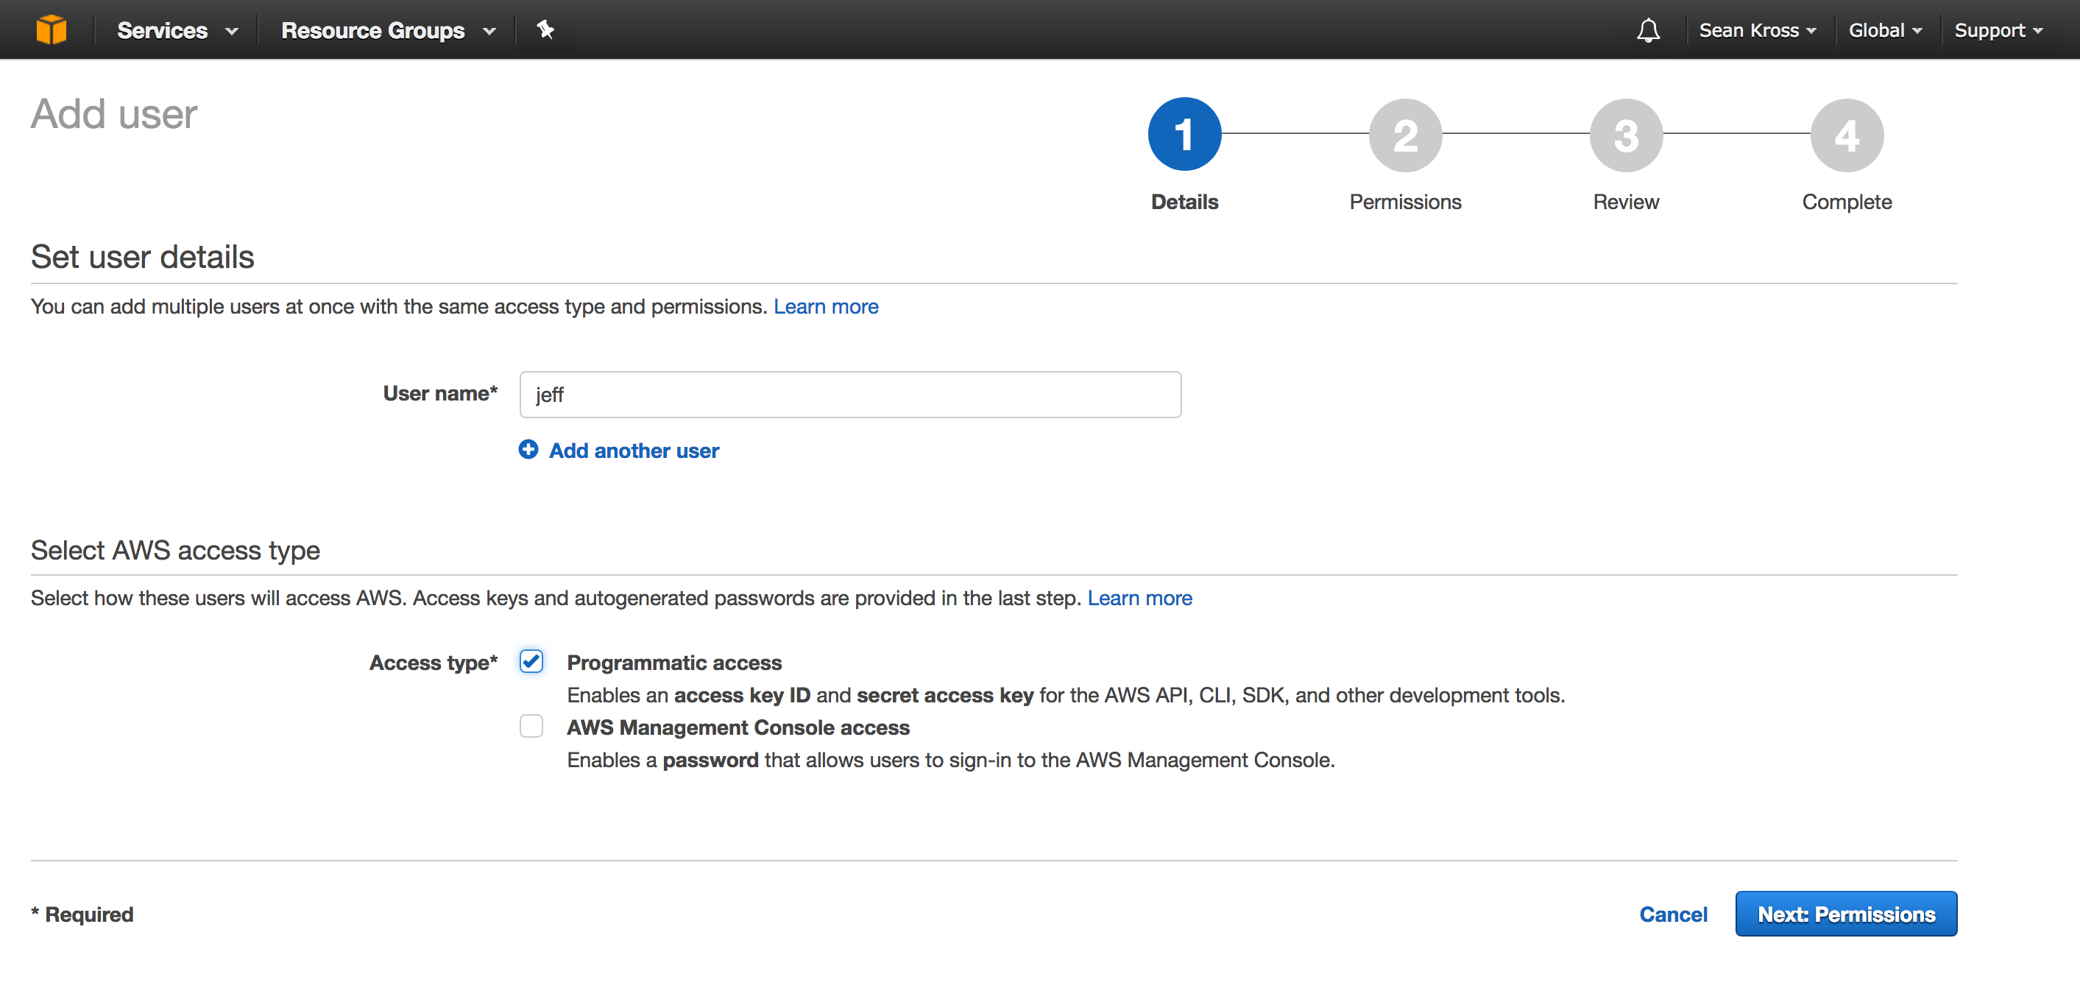
Task: Click the Cancel link
Action: point(1673,914)
